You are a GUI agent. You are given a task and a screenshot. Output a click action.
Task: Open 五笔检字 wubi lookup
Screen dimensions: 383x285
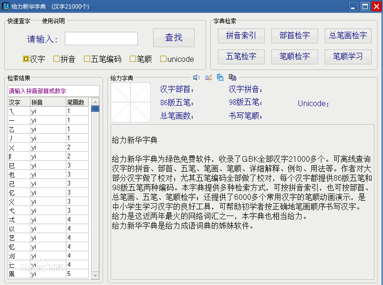pyautogui.click(x=241, y=57)
